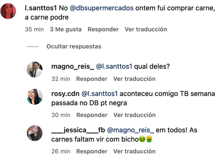Open l.santtos1 username link

41,8
